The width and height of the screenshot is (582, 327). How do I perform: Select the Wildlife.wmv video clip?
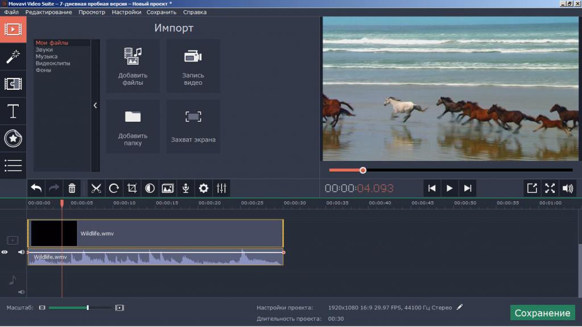coord(156,233)
